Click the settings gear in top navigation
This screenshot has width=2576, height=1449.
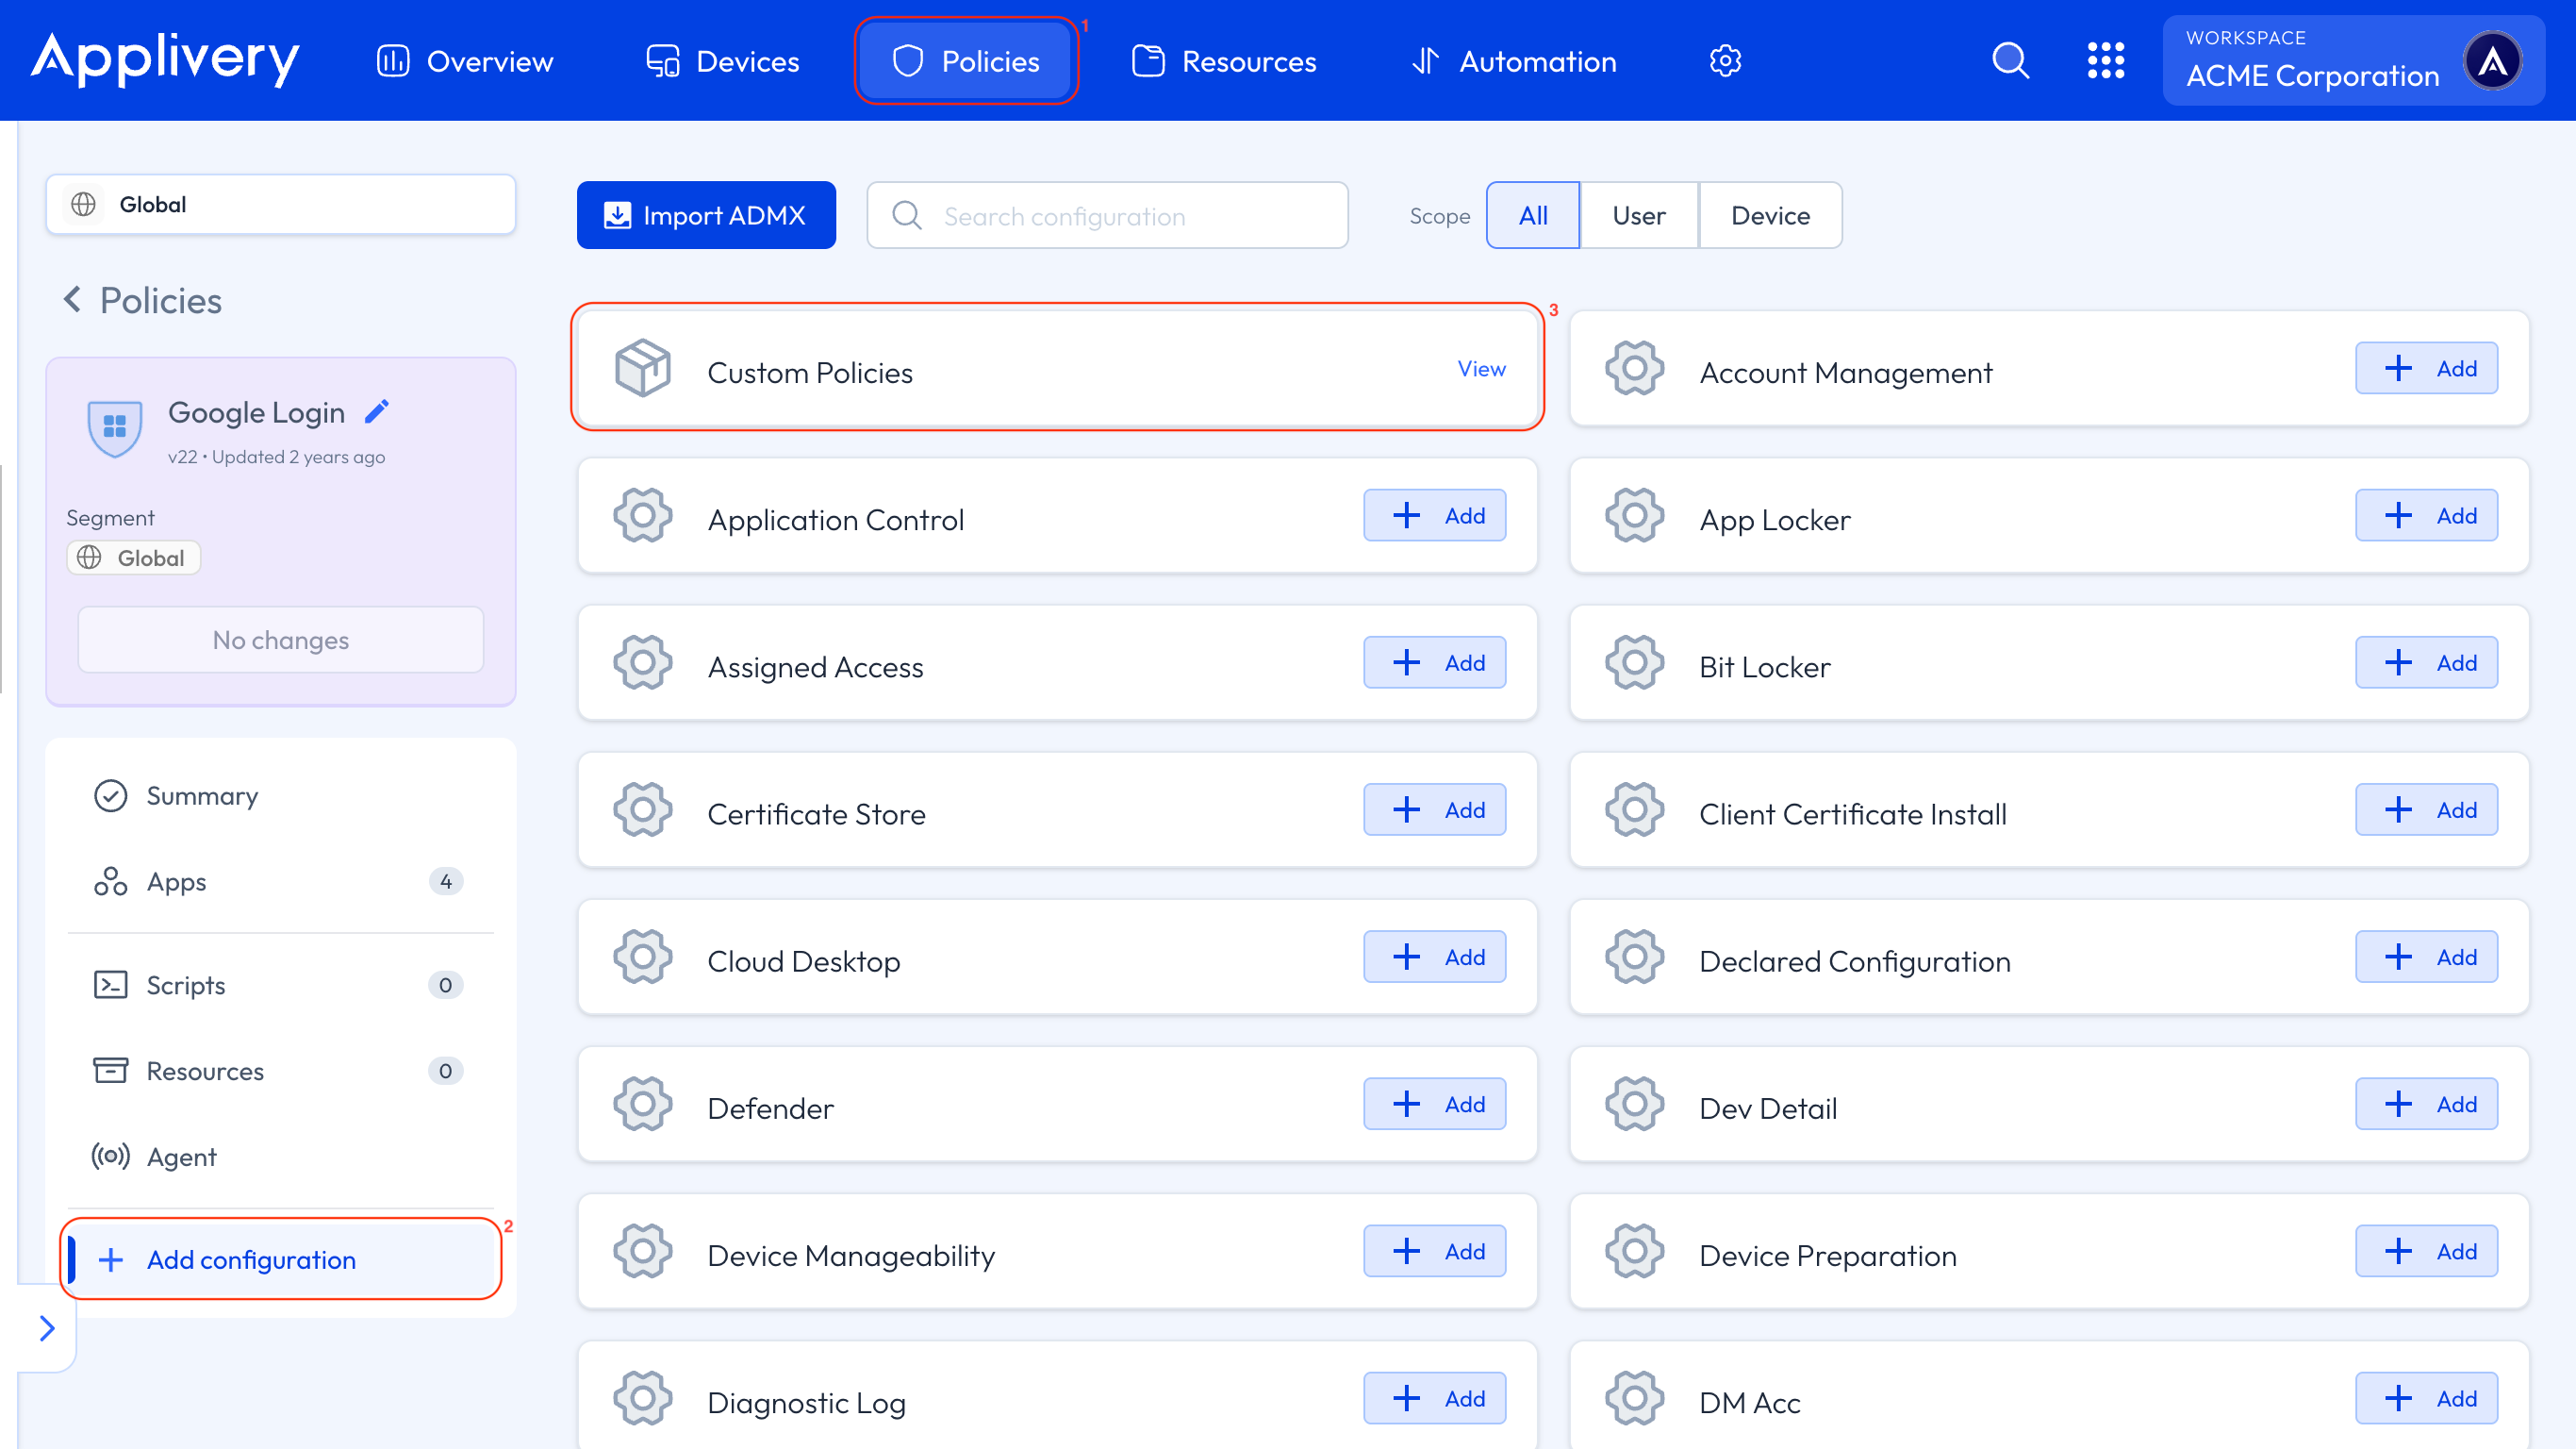[x=1725, y=61]
